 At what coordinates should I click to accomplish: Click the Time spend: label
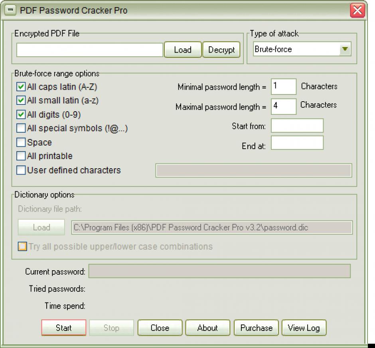[65, 306]
